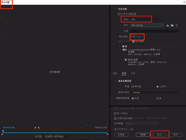Open the 时间插值 dropdown

142,123
